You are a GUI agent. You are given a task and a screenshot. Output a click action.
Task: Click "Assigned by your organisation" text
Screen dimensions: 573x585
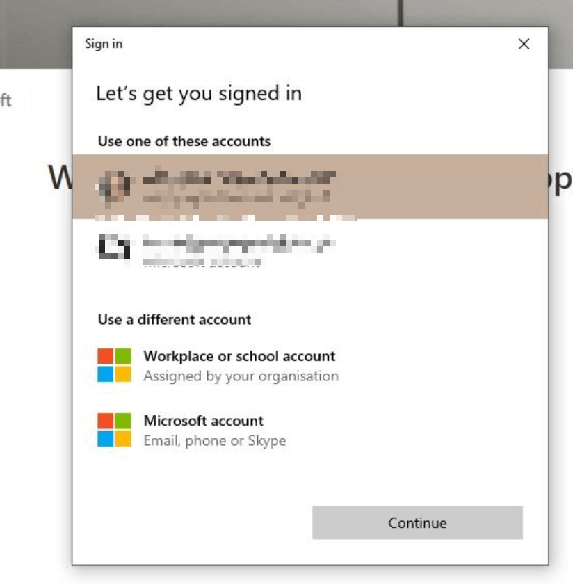(241, 376)
